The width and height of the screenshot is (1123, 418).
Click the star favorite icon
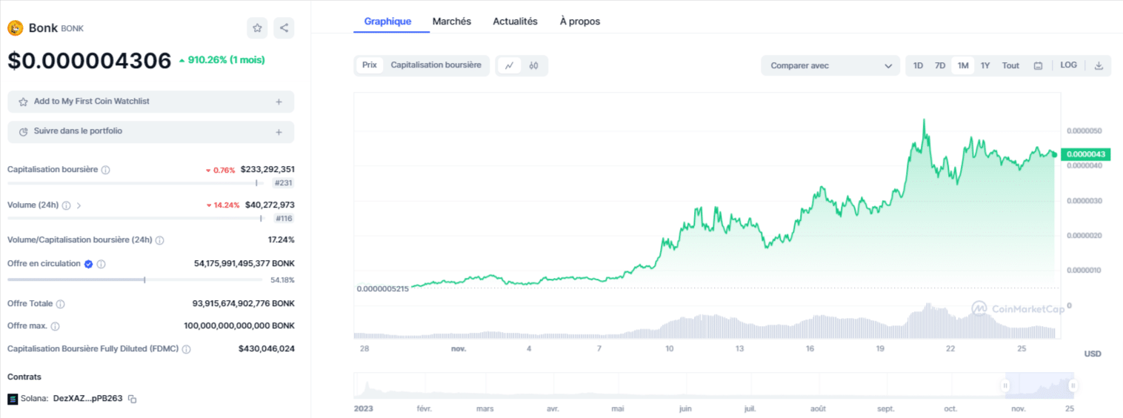pyautogui.click(x=257, y=28)
